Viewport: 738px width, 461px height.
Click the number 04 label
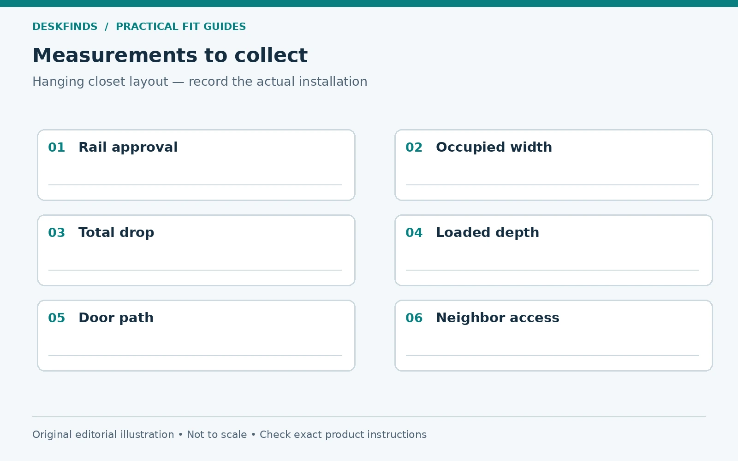[x=414, y=233]
